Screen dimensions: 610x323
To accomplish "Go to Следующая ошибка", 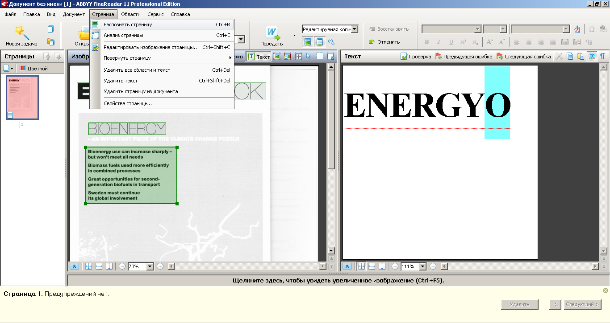I will tap(524, 57).
